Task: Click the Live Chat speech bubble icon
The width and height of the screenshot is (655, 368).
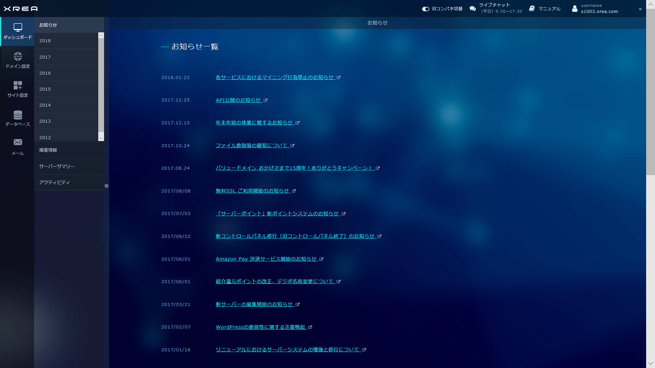Action: (x=472, y=9)
